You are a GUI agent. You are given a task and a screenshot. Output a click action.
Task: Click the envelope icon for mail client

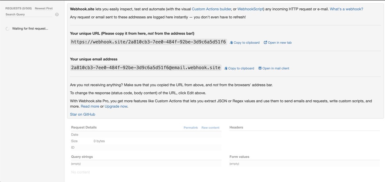tap(260, 68)
